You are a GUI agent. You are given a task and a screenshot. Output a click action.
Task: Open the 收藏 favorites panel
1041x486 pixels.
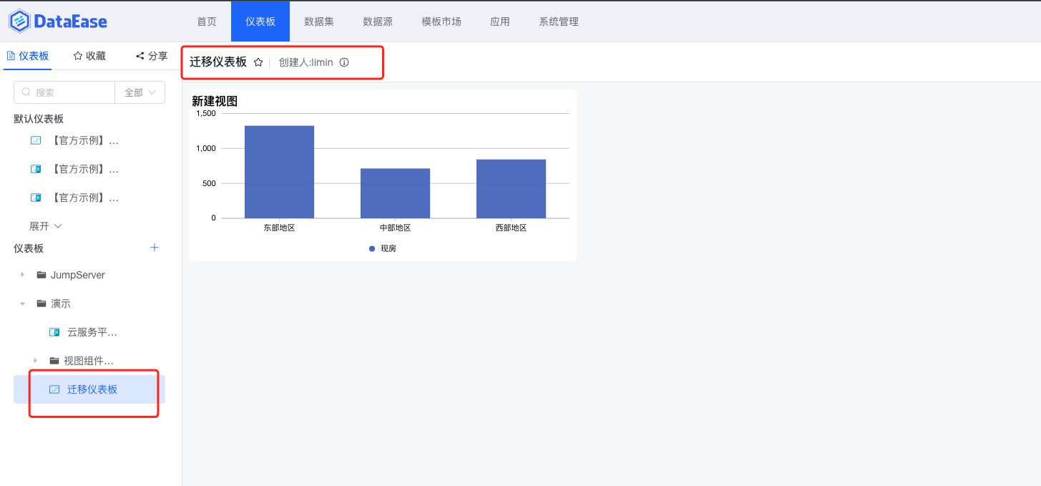(x=88, y=55)
